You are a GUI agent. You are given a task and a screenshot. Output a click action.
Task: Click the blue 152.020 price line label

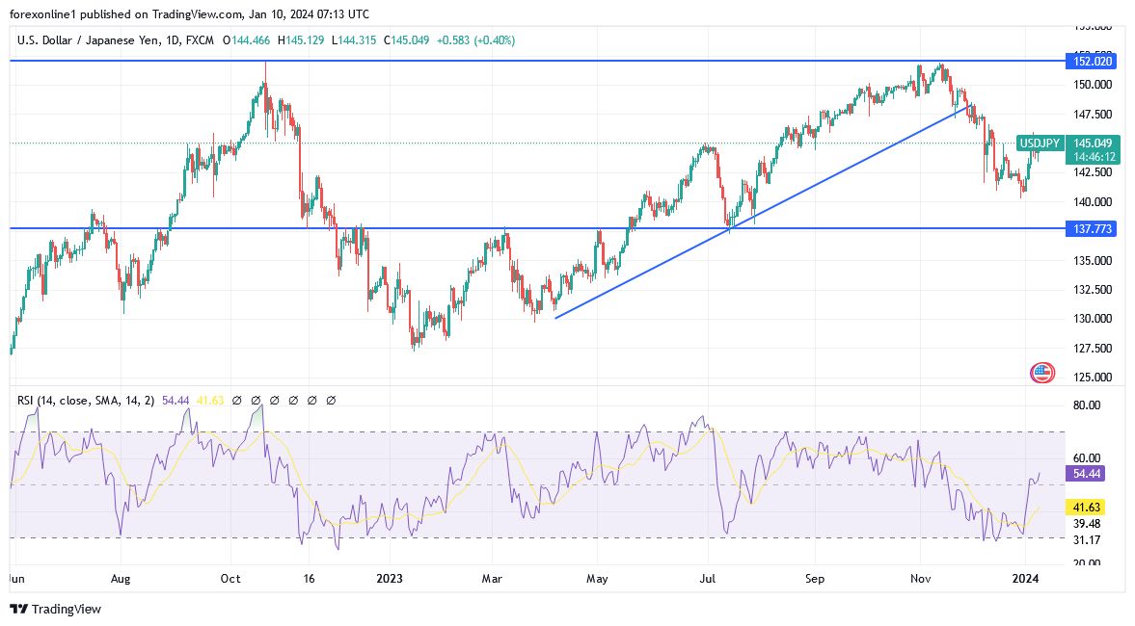tap(1092, 60)
